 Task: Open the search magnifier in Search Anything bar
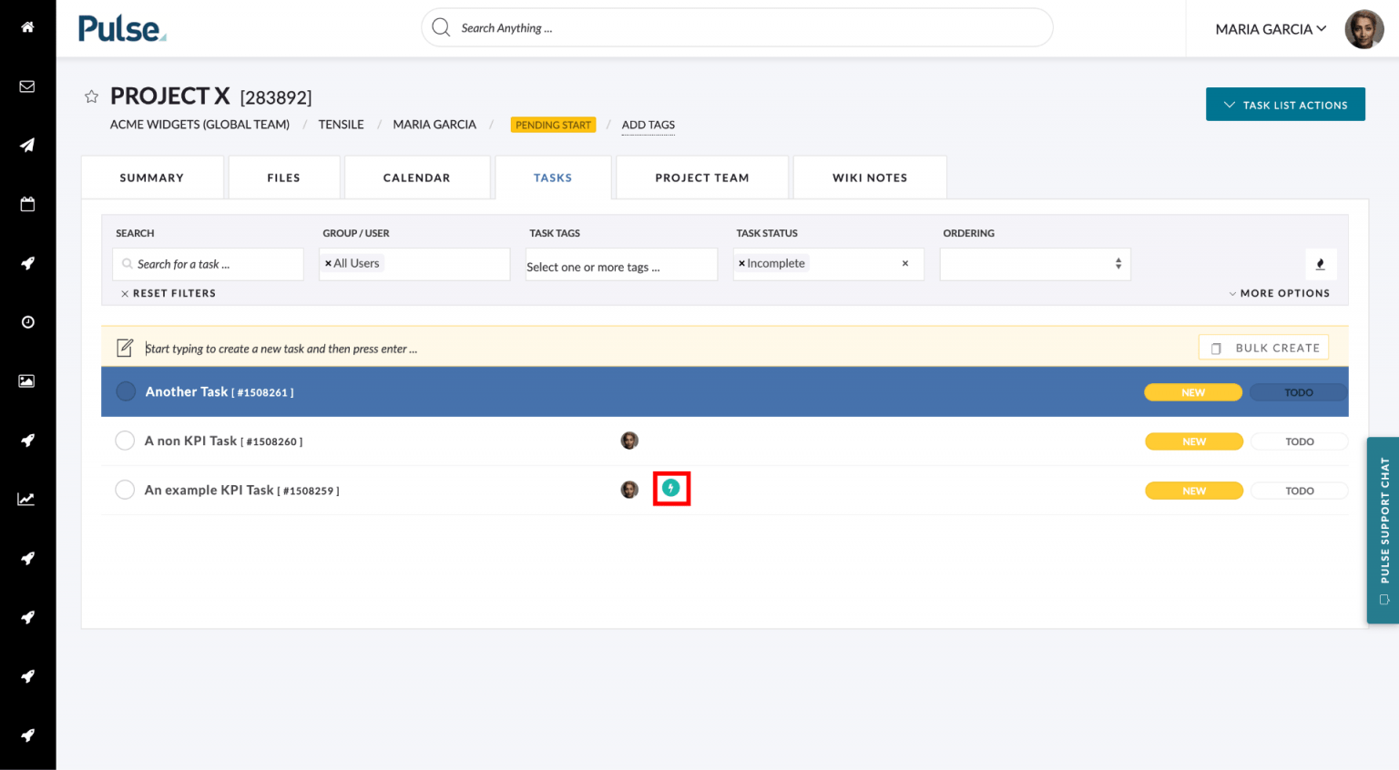click(441, 27)
